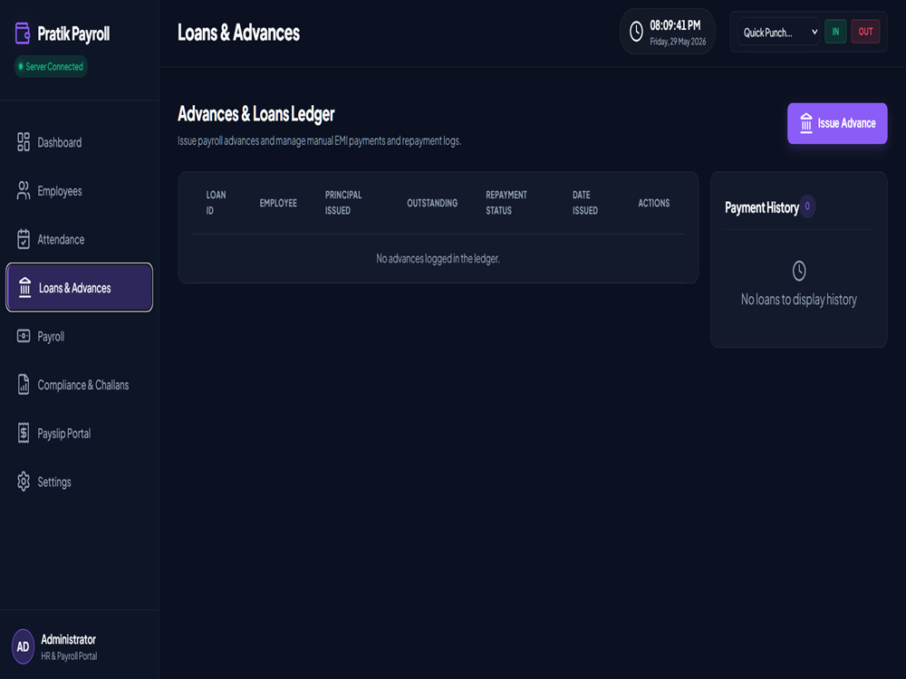Click the Pratik Payroll wallet logo icon

tap(23, 33)
